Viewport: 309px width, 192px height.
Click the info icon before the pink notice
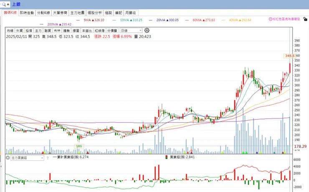click(x=271, y=19)
